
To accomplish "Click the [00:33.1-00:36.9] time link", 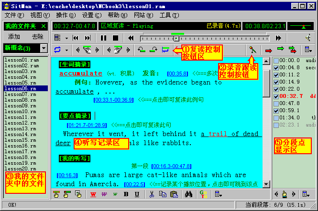I will (114, 100).
